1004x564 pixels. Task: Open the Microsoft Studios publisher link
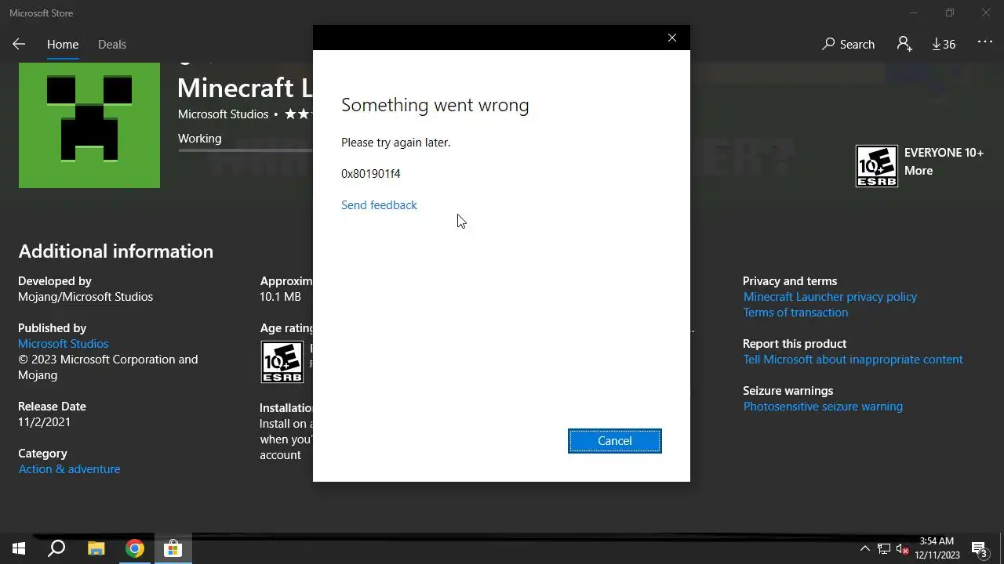pos(64,344)
